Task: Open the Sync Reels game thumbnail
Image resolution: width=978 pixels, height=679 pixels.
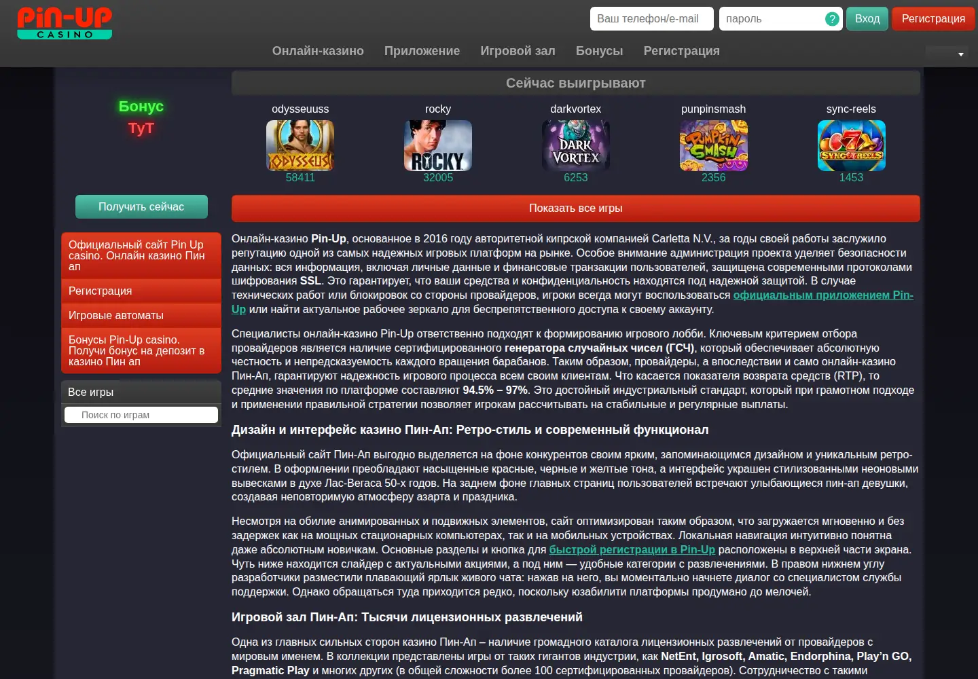Action: (x=852, y=145)
